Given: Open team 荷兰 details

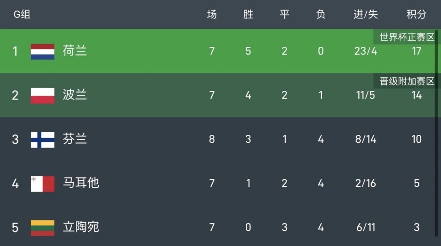Looking at the screenshot, I should [x=74, y=51].
